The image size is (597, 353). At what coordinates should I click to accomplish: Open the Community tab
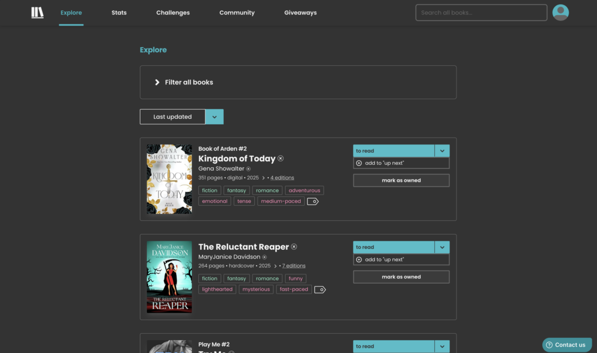[237, 13]
